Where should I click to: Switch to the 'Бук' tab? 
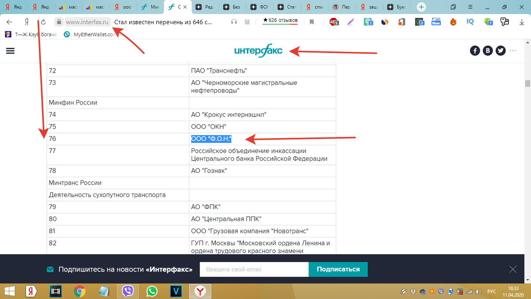point(397,7)
